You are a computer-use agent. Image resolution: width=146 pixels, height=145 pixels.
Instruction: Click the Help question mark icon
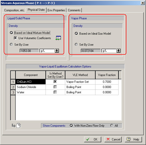coord(128,139)
